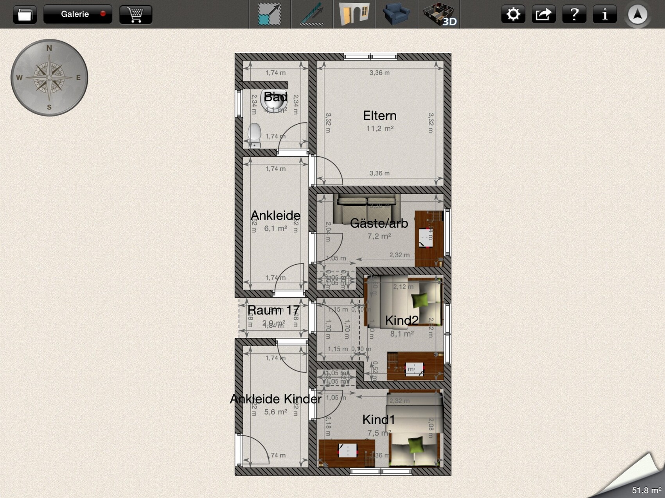The height and width of the screenshot is (498, 665).
Task: Toggle the north arrow navigation button
Action: (x=637, y=14)
